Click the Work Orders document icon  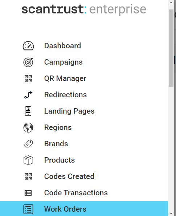click(28, 209)
